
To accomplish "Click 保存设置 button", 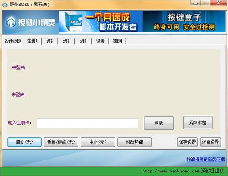I will (x=187, y=142).
